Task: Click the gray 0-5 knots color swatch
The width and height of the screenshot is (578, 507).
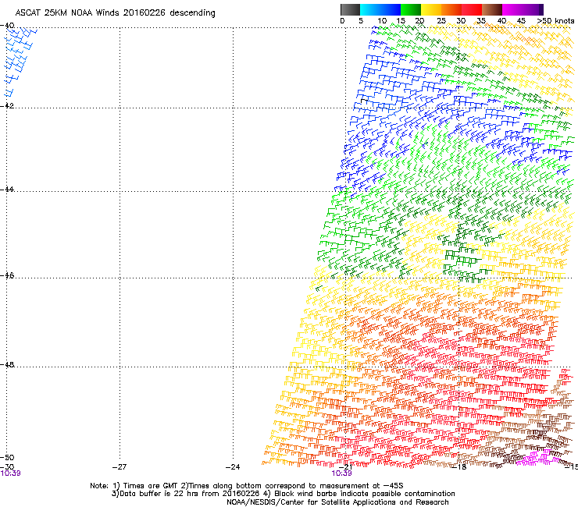Action: 350,9
